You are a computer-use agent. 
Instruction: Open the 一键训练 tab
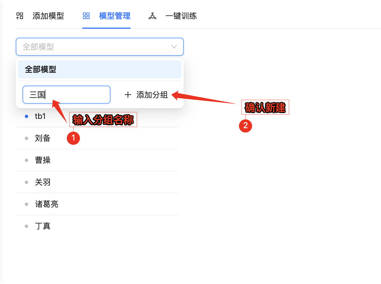(173, 16)
